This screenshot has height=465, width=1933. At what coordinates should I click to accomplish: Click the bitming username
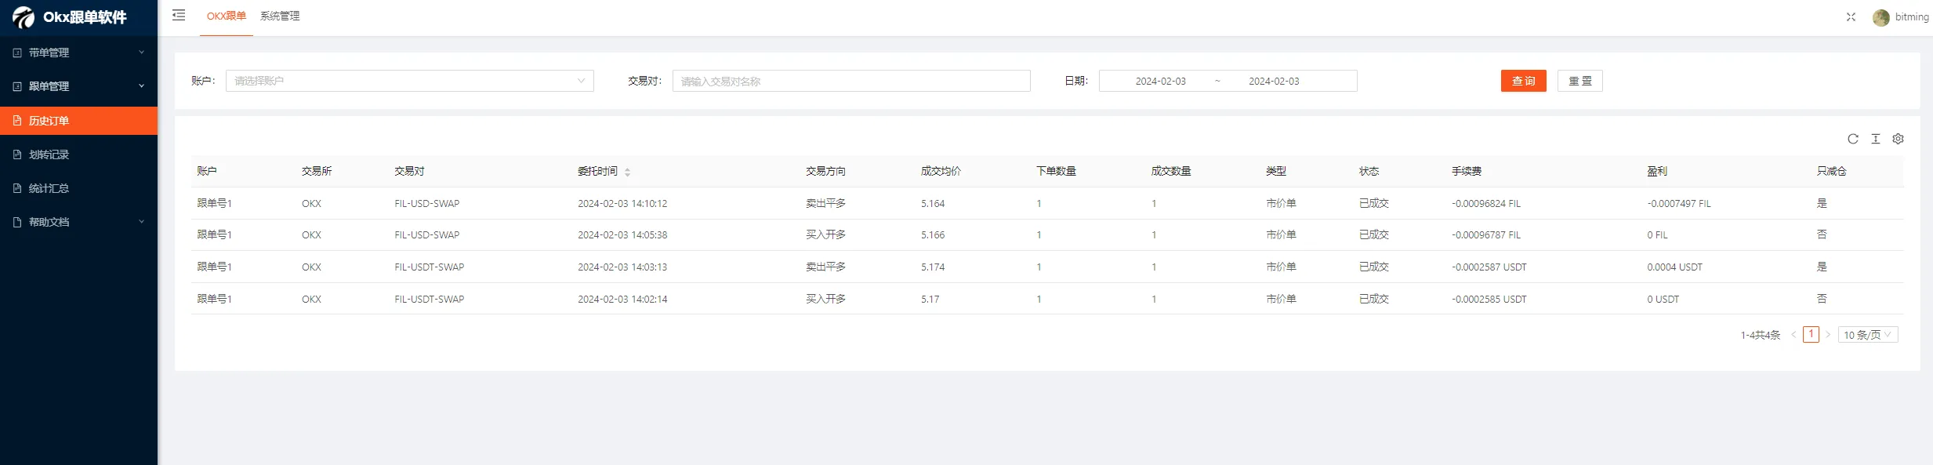[1912, 17]
